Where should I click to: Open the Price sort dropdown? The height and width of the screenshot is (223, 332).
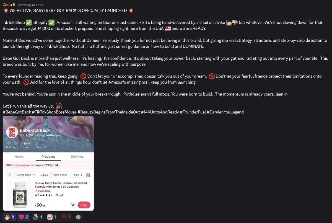coord(77,175)
